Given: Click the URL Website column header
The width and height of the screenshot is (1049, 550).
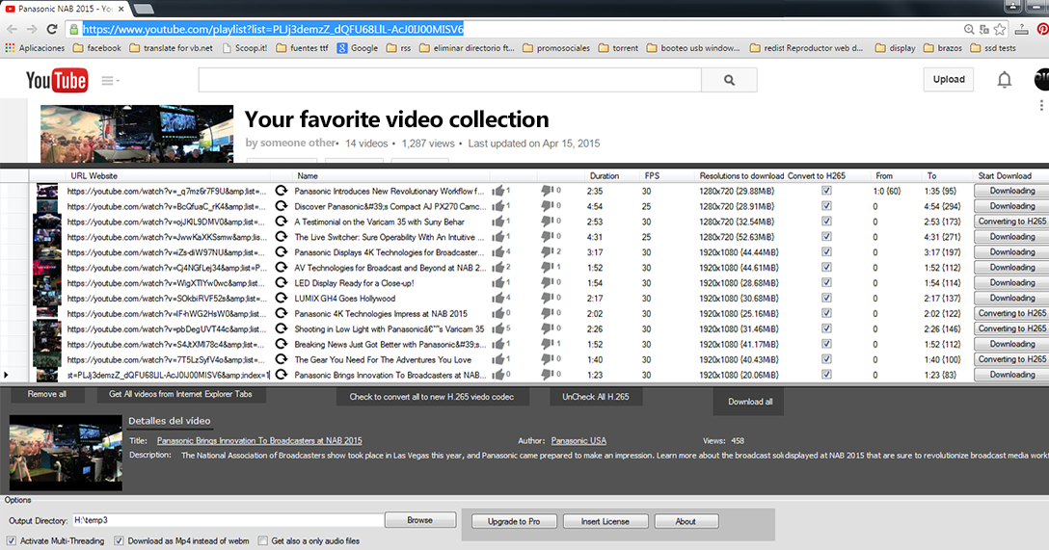Looking at the screenshot, I should tap(94, 175).
